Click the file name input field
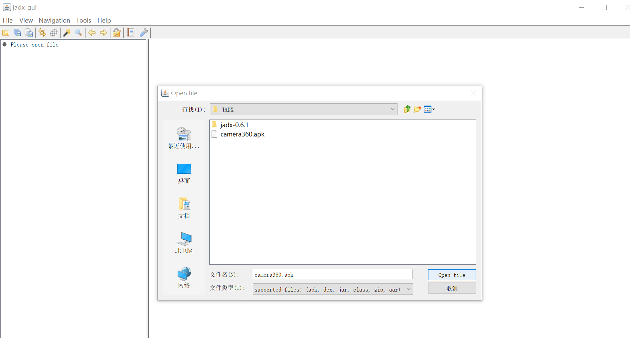 tap(333, 274)
